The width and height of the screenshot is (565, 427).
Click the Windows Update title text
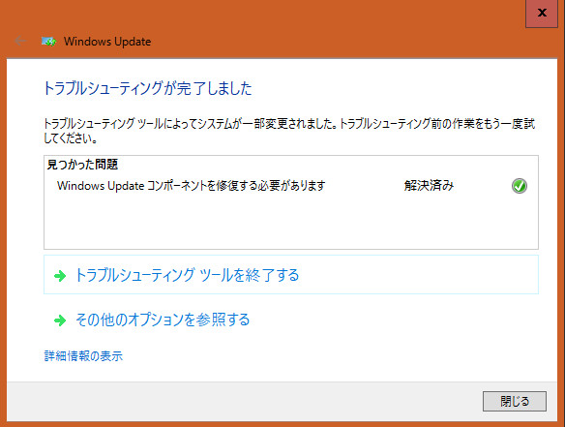[x=107, y=42]
